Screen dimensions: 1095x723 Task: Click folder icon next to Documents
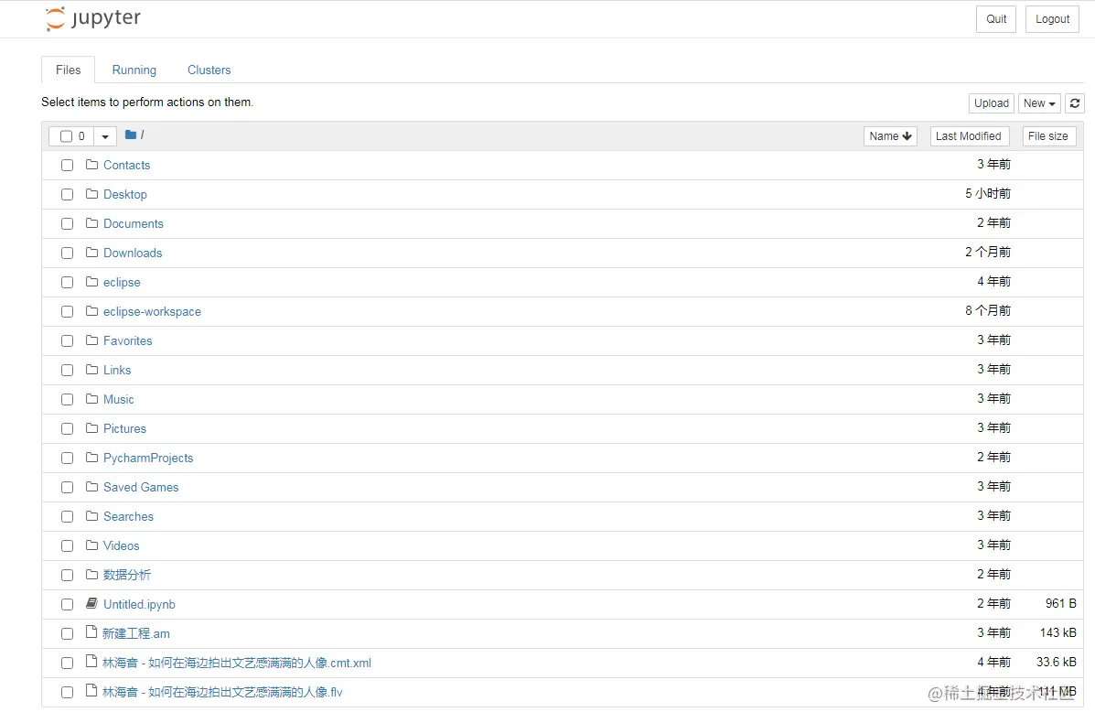click(x=91, y=223)
